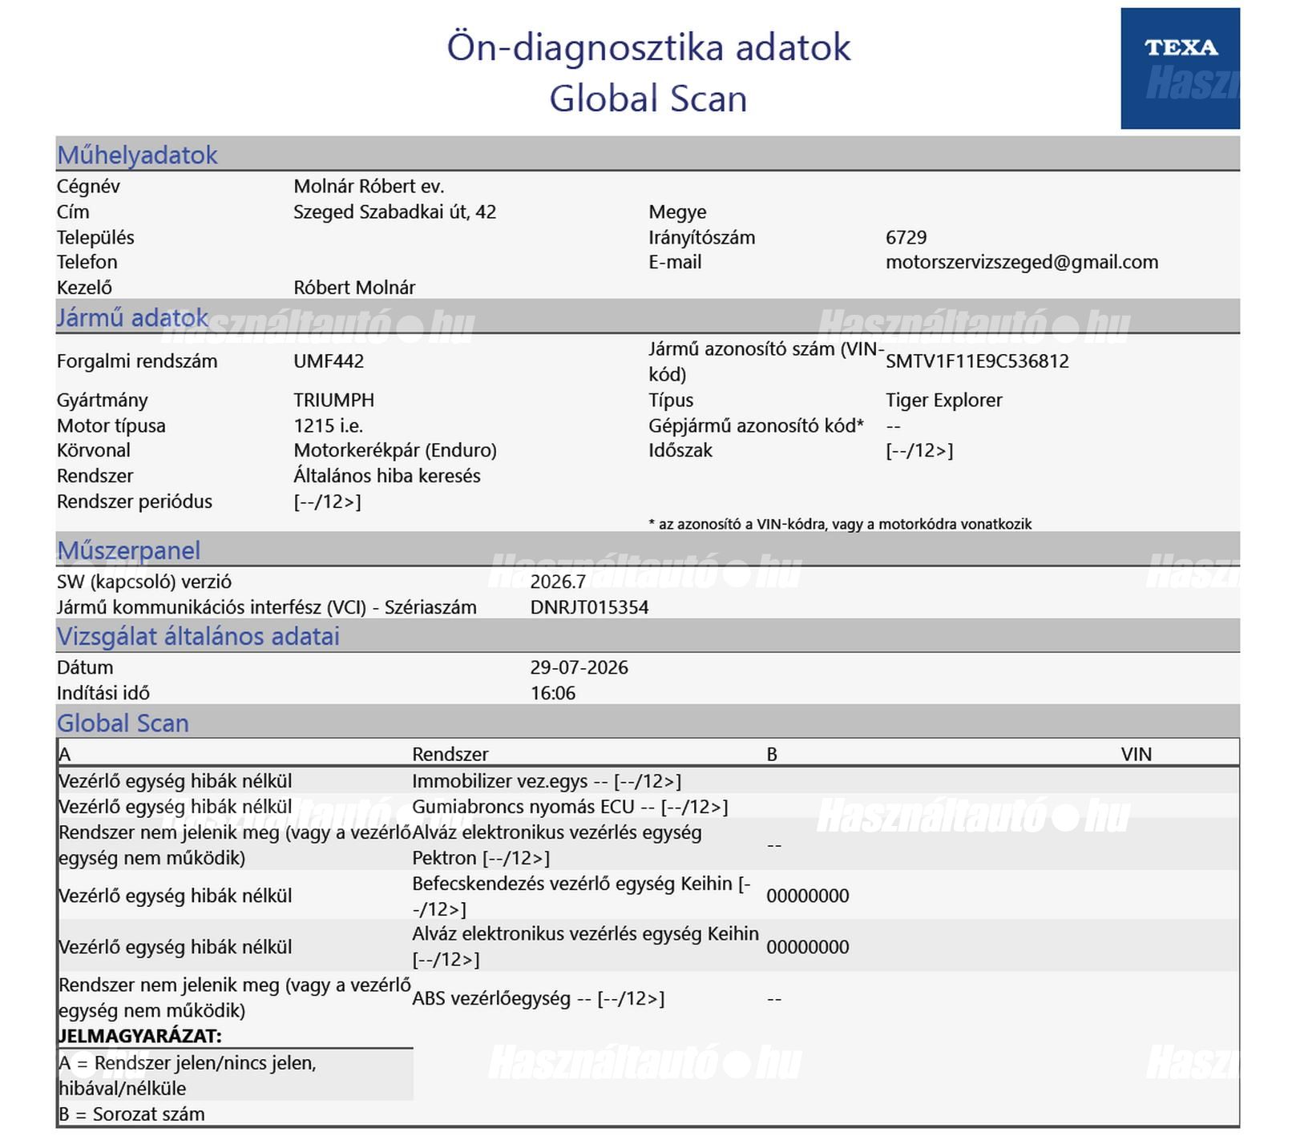
Task: Click the operator name "Róbert Molnár"
Action: (x=354, y=288)
